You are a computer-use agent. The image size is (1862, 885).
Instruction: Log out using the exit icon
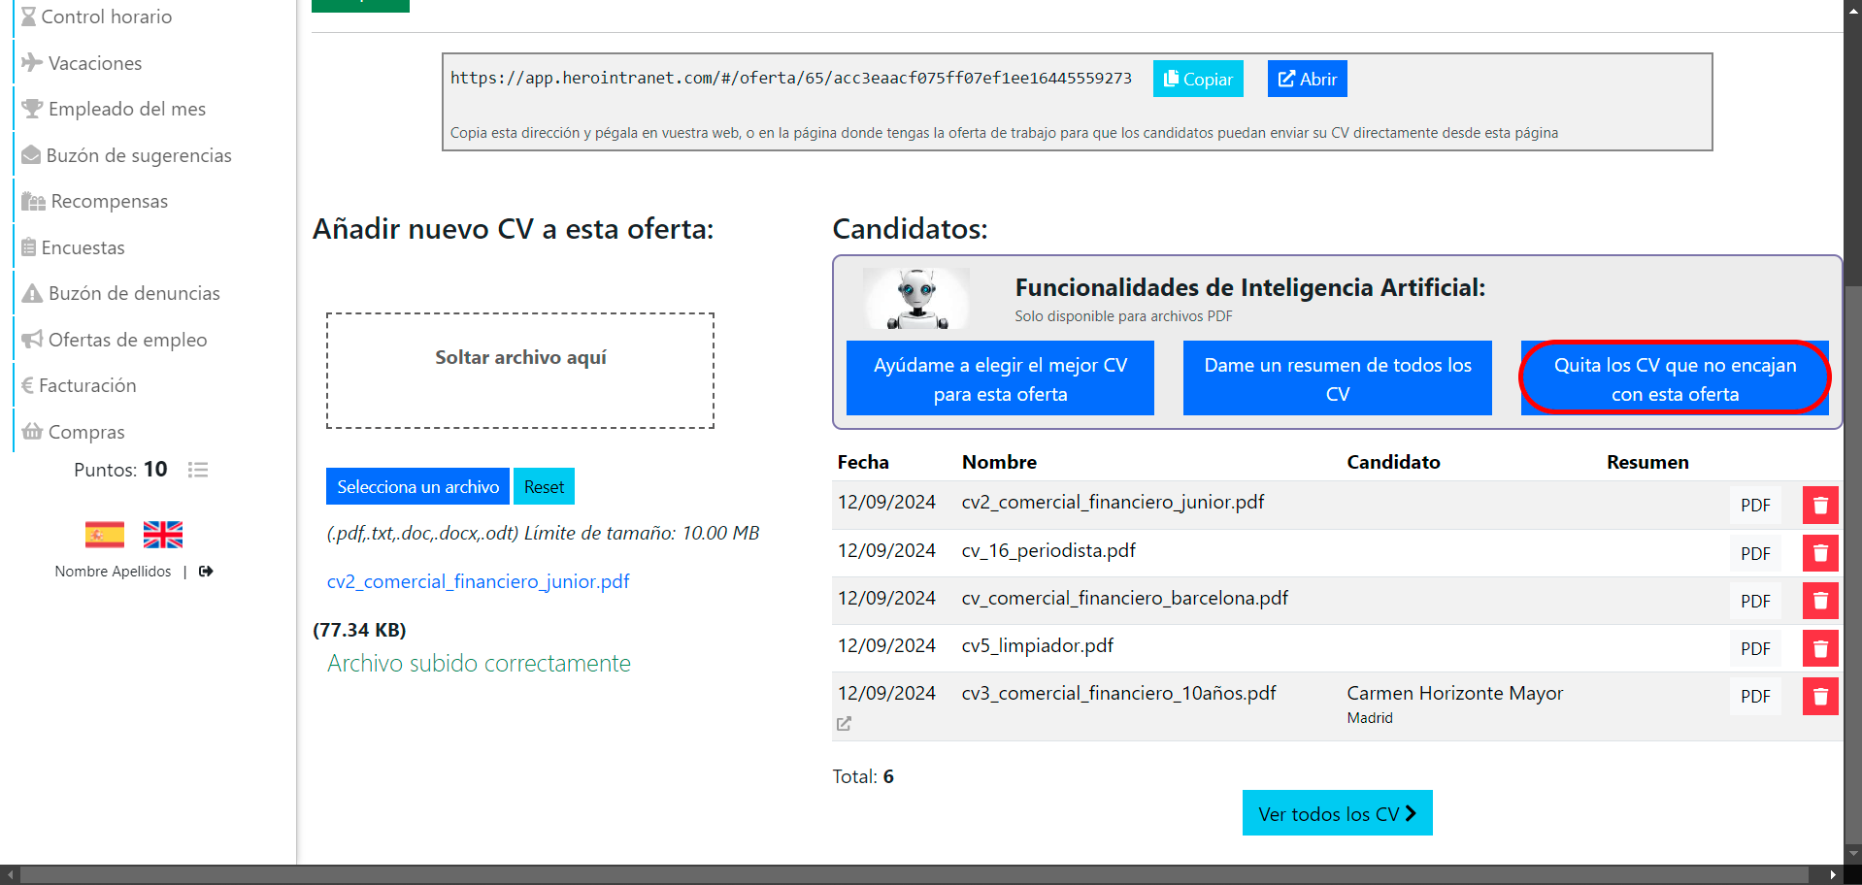tap(206, 572)
